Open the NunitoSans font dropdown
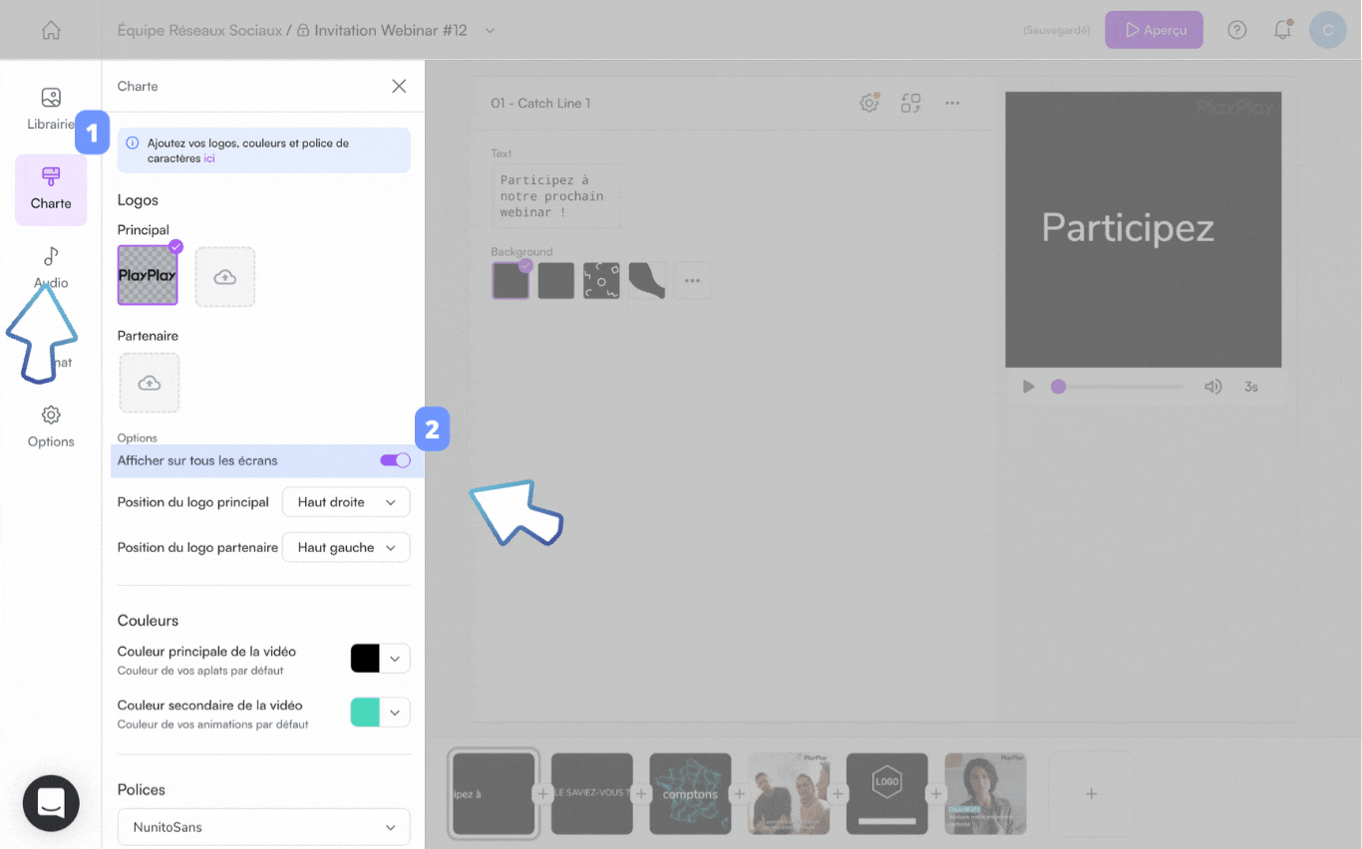 tap(263, 827)
